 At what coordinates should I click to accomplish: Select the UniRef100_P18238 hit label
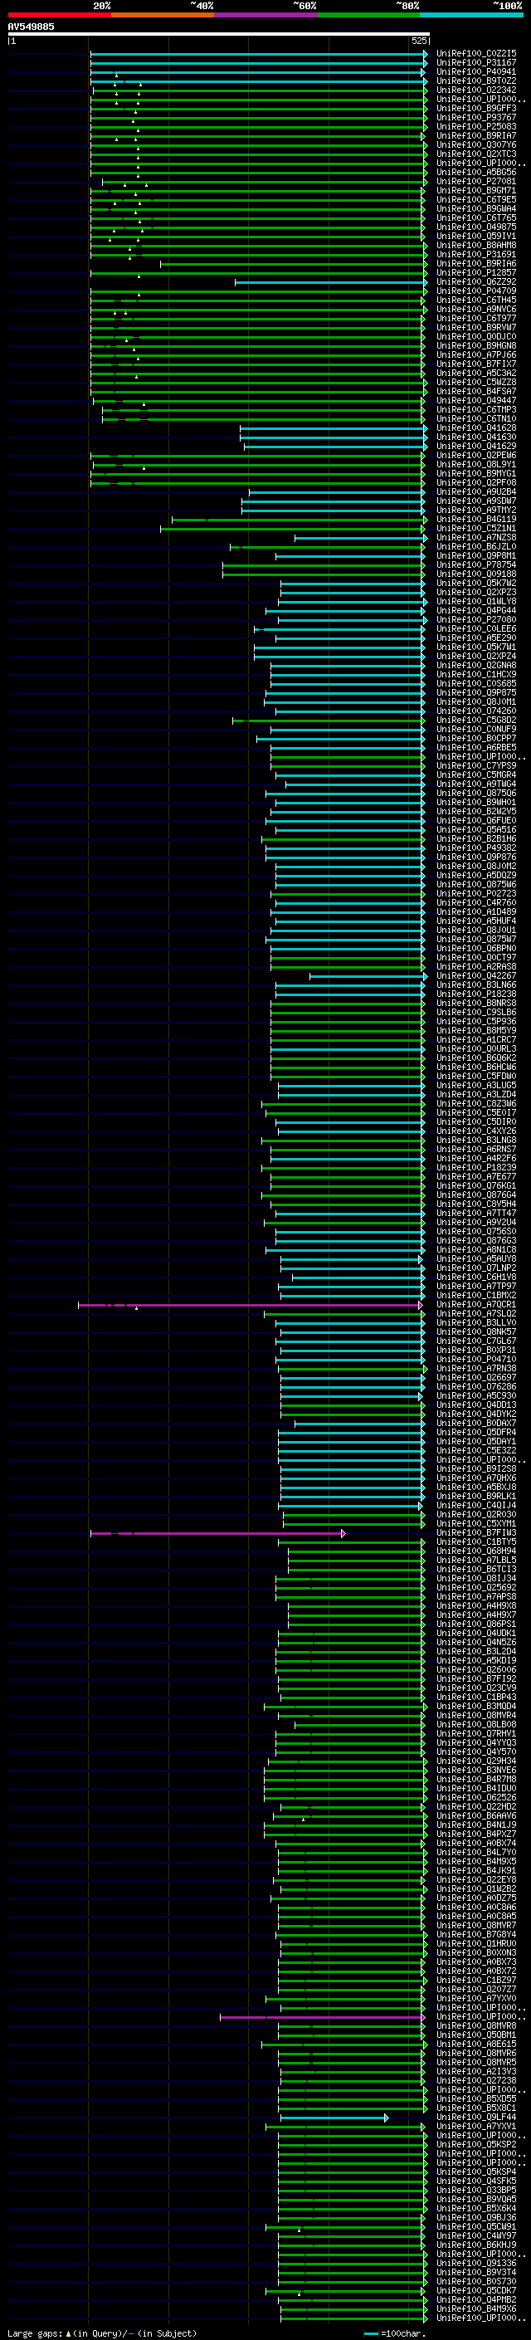(476, 994)
